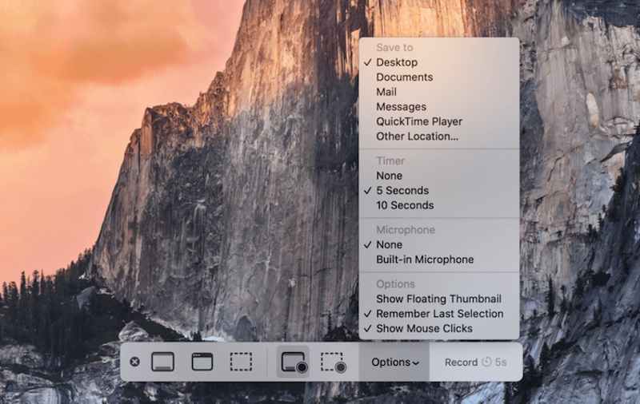Select Record Entire Screen icon
The image size is (640, 404).
click(x=293, y=362)
